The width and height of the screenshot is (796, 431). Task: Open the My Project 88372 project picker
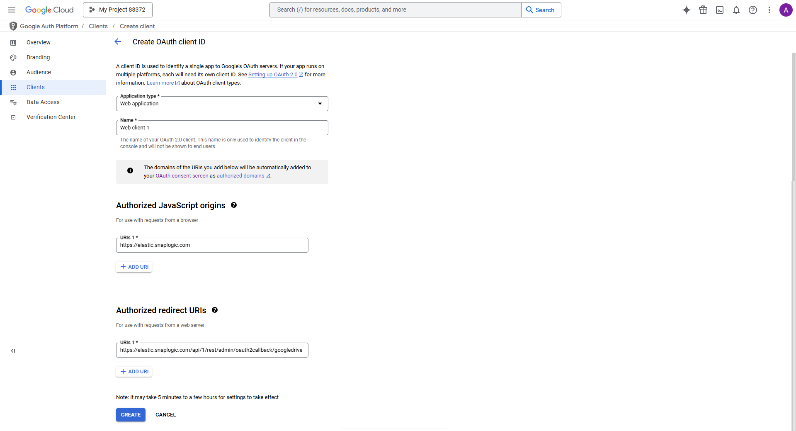(118, 10)
